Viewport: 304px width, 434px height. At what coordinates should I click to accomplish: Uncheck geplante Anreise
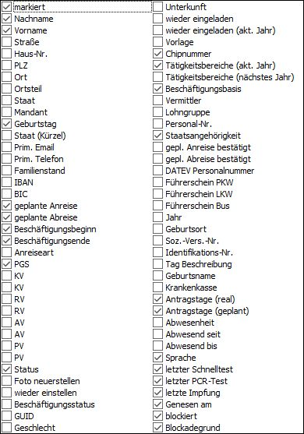point(7,206)
